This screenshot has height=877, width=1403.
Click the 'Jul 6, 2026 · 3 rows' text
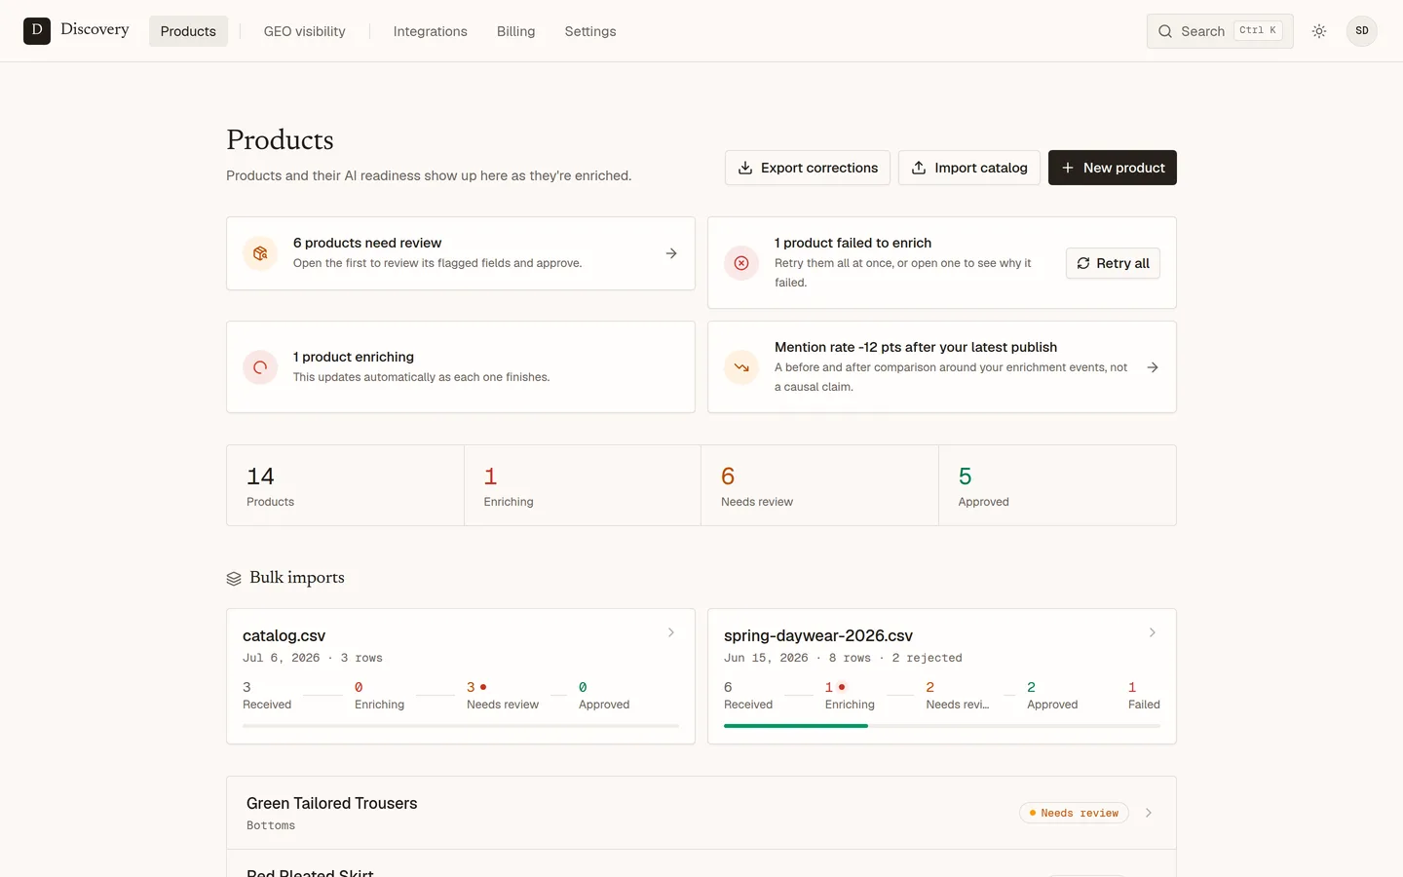click(313, 658)
